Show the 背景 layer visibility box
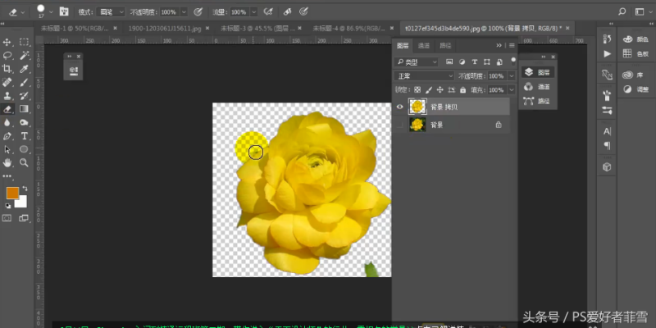Image resolution: width=656 pixels, height=328 pixels. click(x=401, y=125)
